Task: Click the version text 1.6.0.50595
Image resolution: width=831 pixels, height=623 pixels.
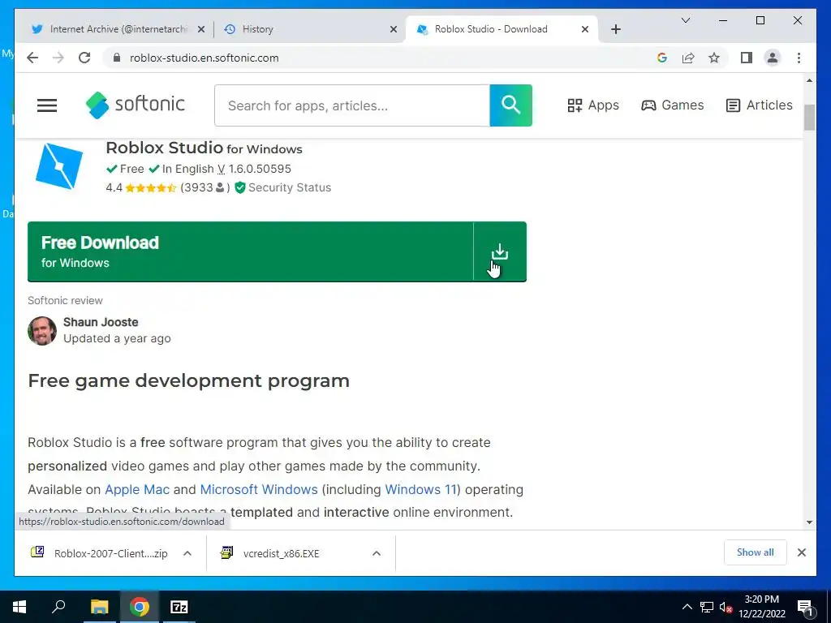Action: [x=260, y=169]
